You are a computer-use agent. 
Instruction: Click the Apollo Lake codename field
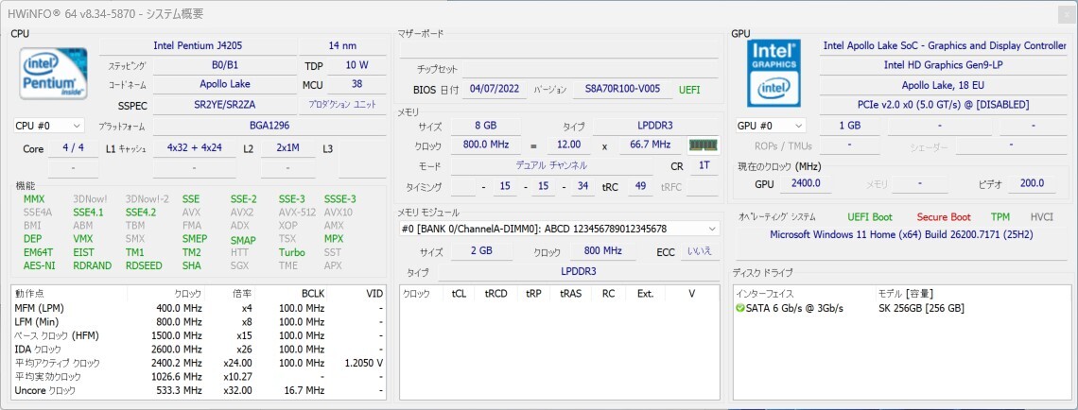click(x=225, y=84)
